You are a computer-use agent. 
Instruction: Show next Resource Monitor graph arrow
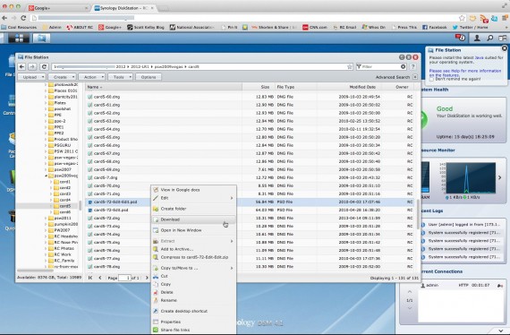499,177
